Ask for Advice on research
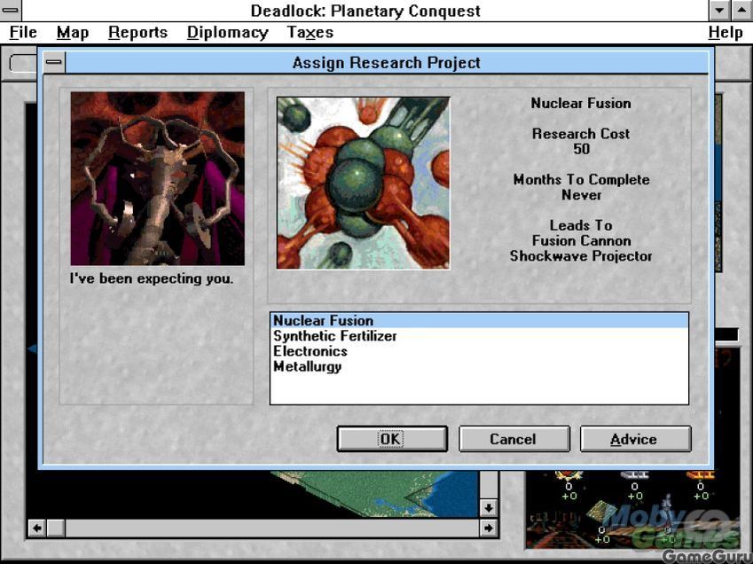 [635, 439]
